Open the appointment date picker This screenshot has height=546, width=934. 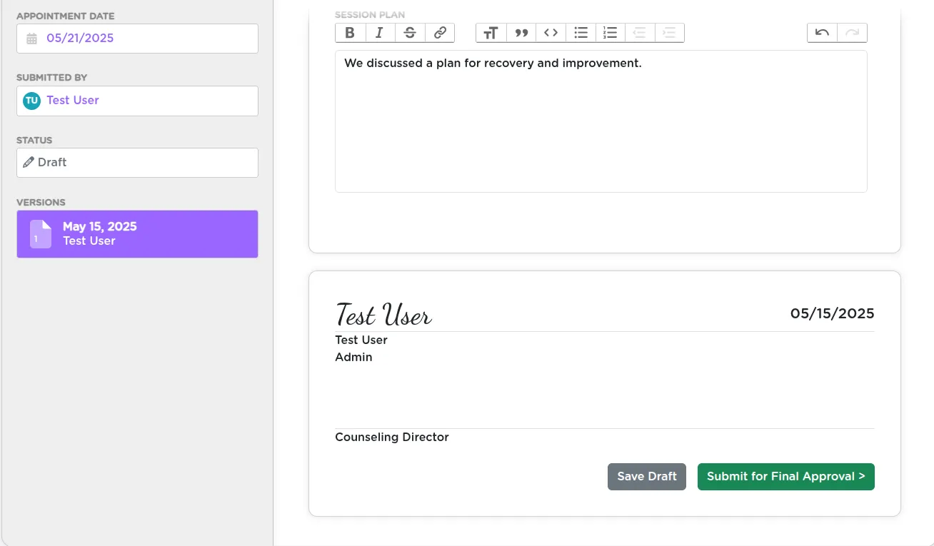137,38
